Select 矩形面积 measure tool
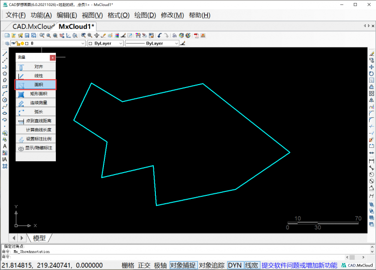Image resolution: width=376 pixels, height=270 pixels. [36, 94]
